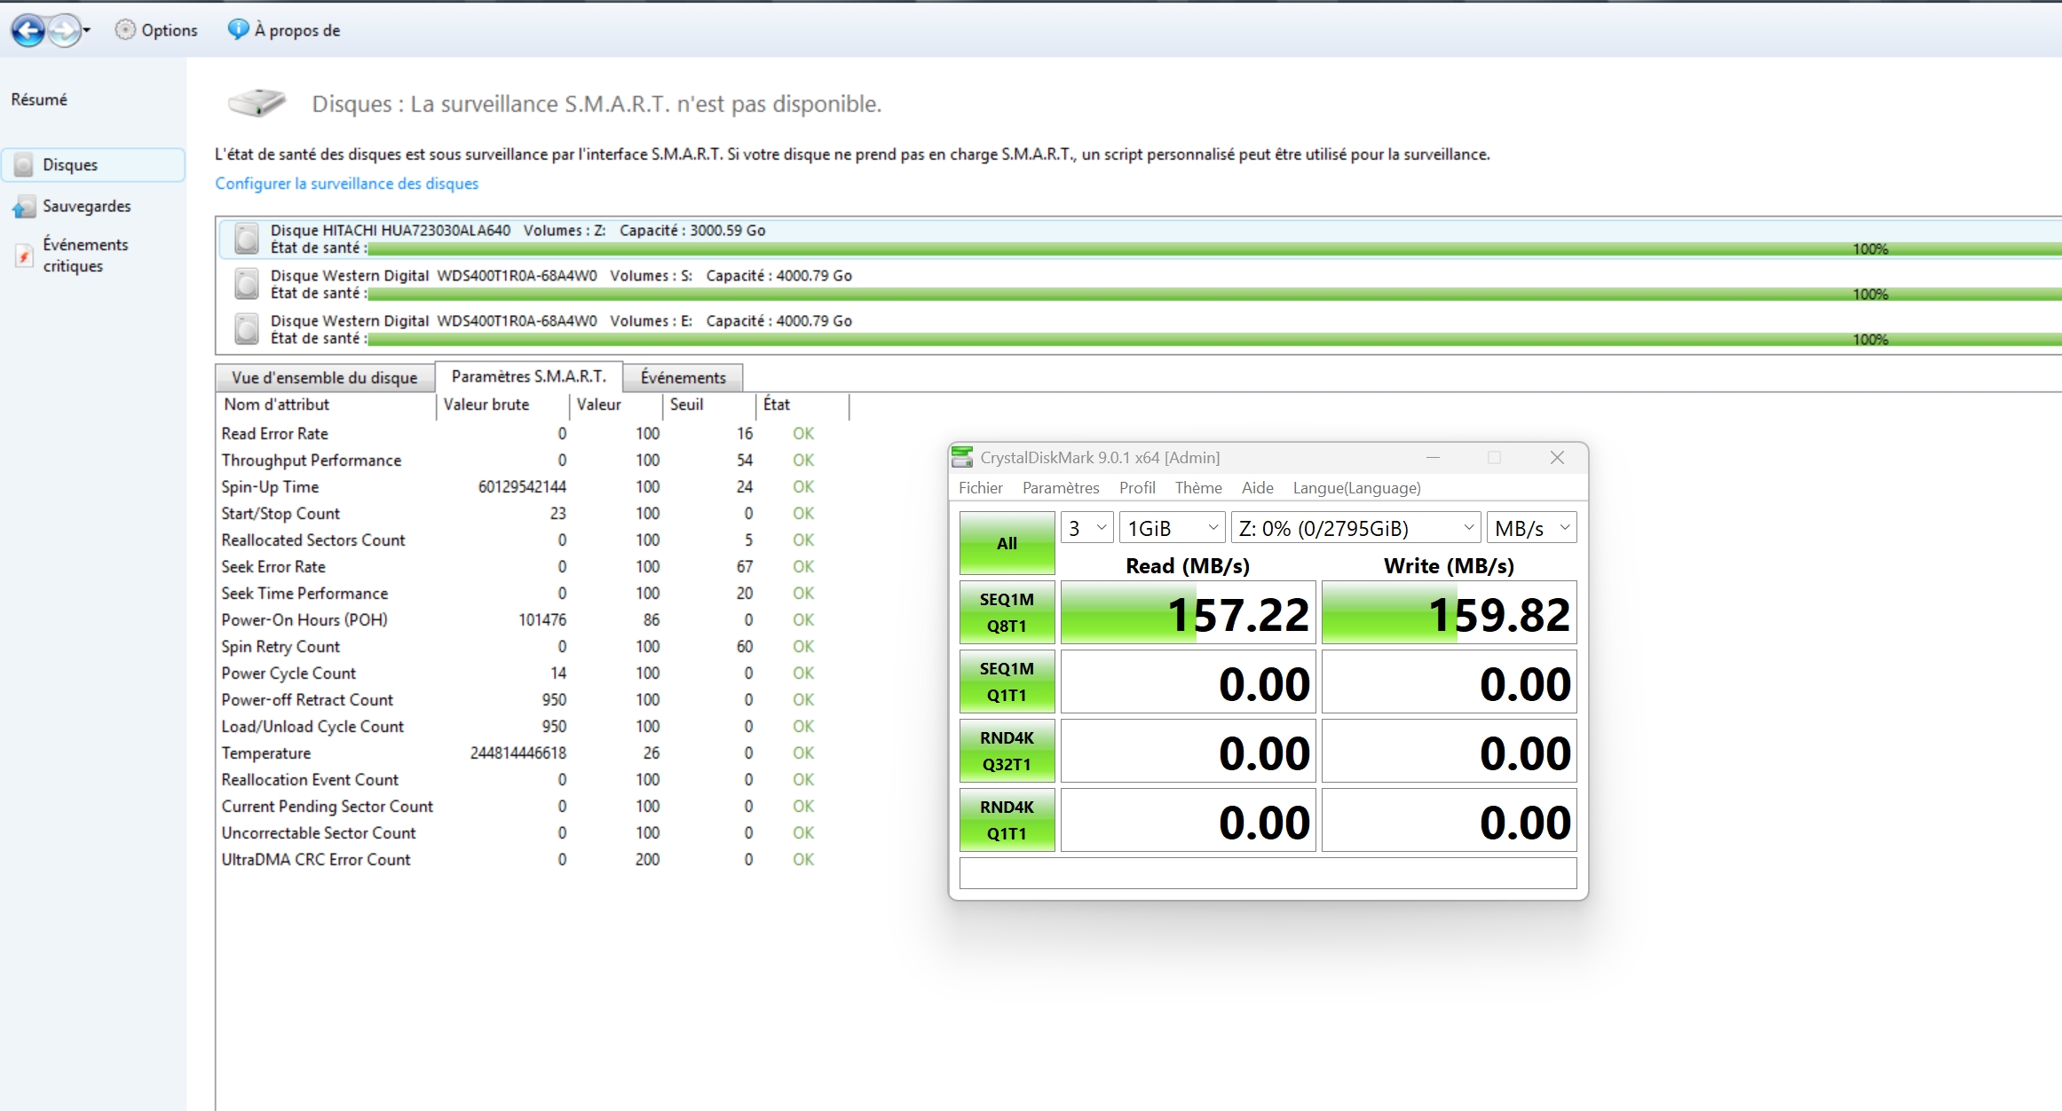Click the green All benchmark button
This screenshot has width=2062, height=1111.
pos(1007,543)
